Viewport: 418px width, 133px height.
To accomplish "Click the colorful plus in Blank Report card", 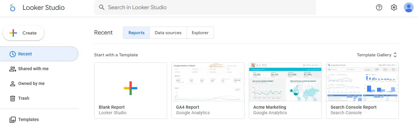I will point(131,88).
